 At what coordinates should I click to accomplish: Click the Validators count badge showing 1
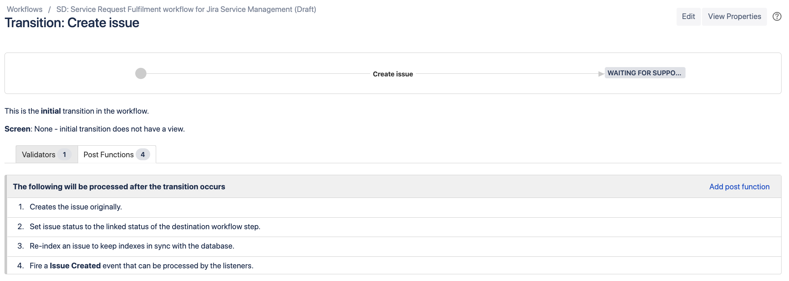(64, 155)
